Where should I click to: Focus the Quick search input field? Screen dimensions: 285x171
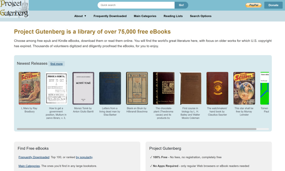click(x=136, y=5)
